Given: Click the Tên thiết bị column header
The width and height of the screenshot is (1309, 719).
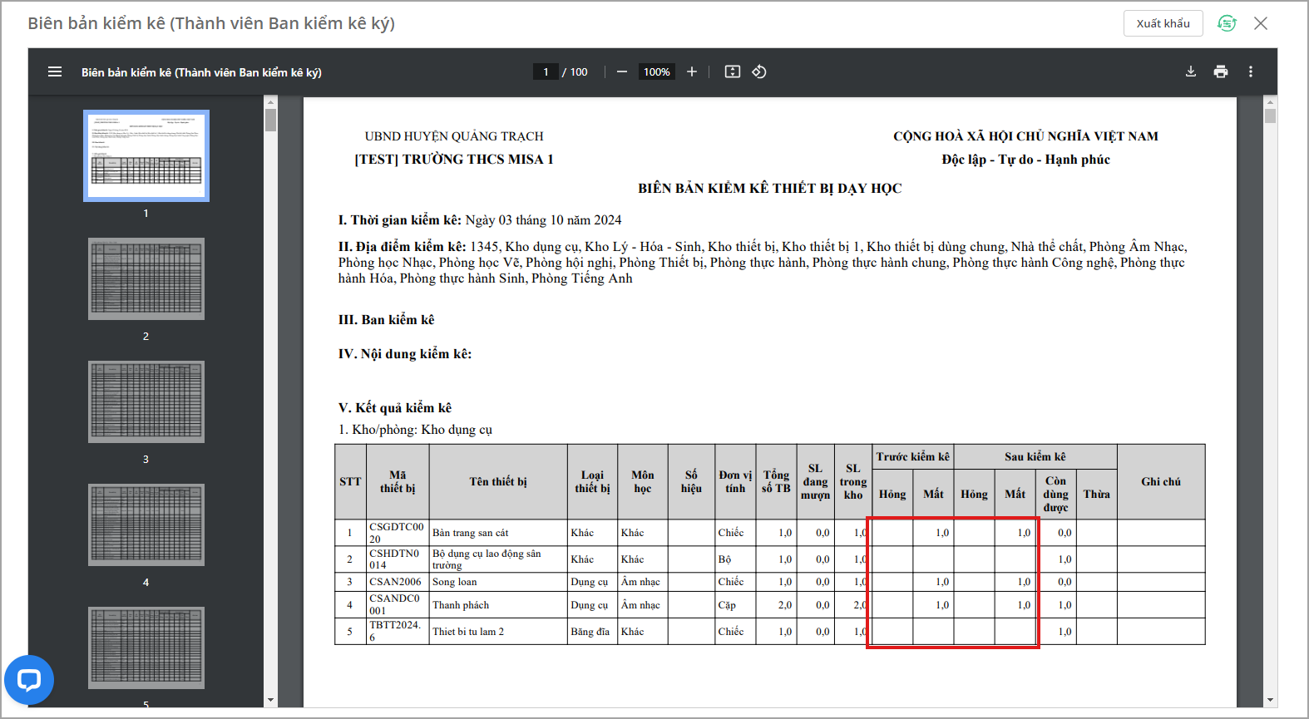Looking at the screenshot, I should (x=498, y=482).
